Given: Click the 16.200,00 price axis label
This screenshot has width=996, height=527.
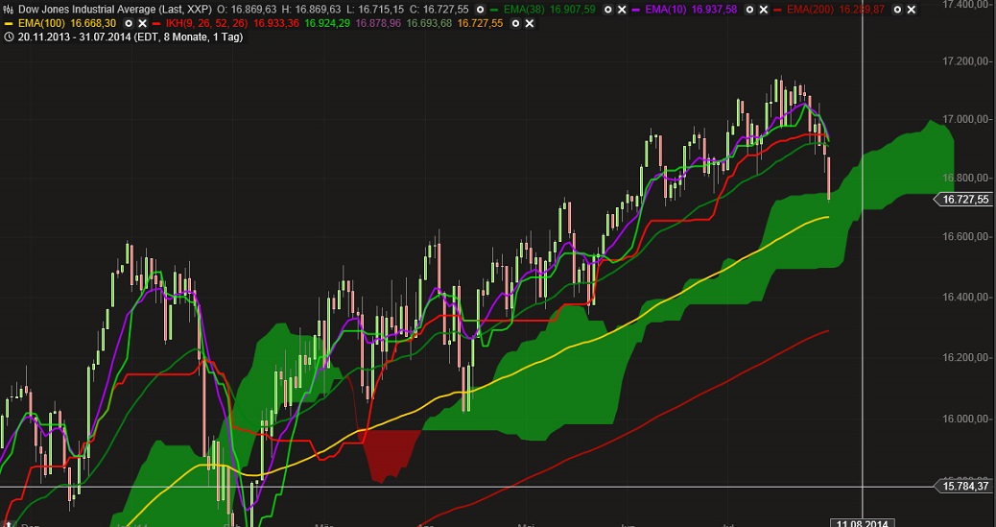Looking at the screenshot, I should pyautogui.click(x=965, y=358).
